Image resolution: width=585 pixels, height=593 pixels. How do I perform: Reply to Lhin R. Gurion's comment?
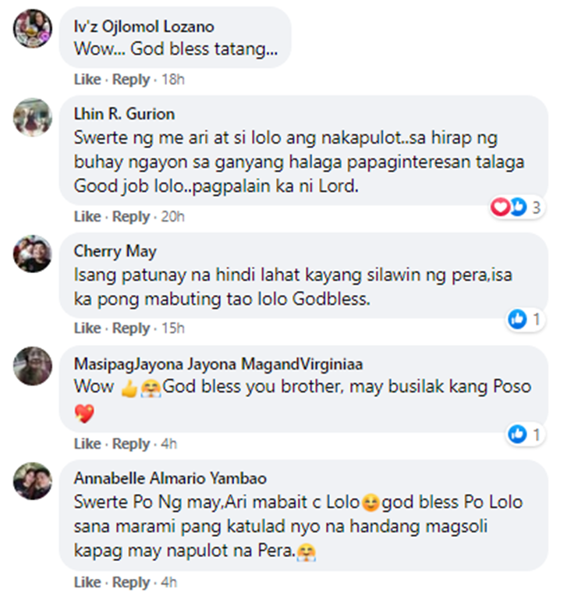click(131, 217)
